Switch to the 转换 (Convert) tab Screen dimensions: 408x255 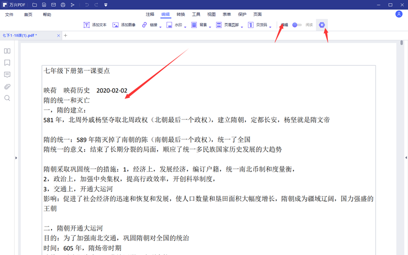[181, 15]
